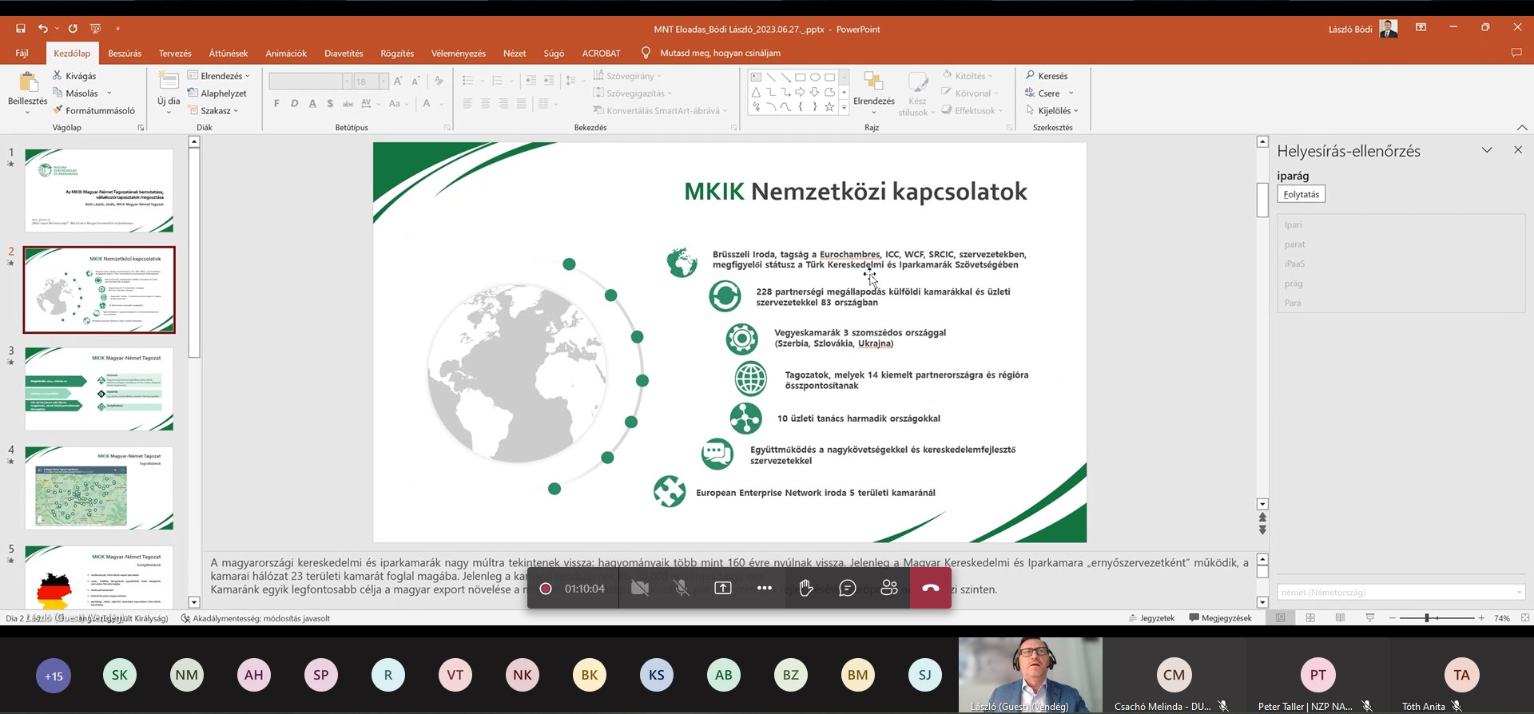Screen dimensions: 1534x714
Task: Click the comments icon near ribbon top right
Action: [1516, 53]
